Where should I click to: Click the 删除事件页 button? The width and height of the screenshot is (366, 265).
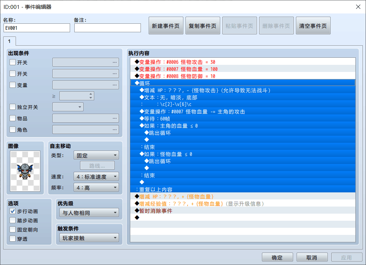[276, 26]
